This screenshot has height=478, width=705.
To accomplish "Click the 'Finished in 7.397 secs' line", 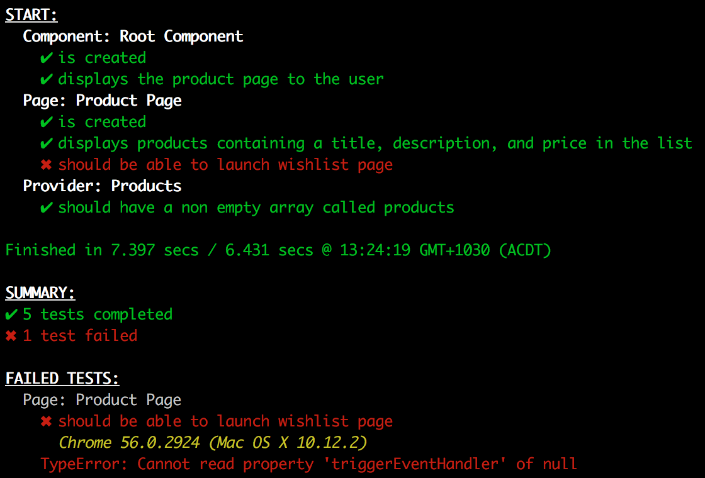I will click(x=278, y=250).
